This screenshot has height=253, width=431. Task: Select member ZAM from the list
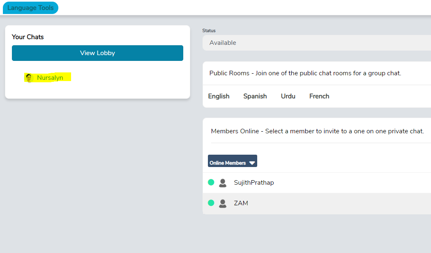pyautogui.click(x=241, y=203)
